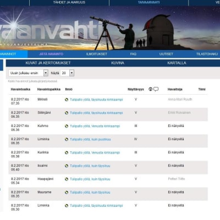This screenshot has height=220, width=220.
Task: Click the fireball icon in the Kurikka row
Action: [x=67, y=152]
